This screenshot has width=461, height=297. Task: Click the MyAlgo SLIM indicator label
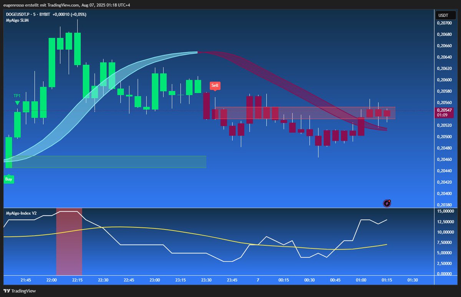pyautogui.click(x=17, y=20)
